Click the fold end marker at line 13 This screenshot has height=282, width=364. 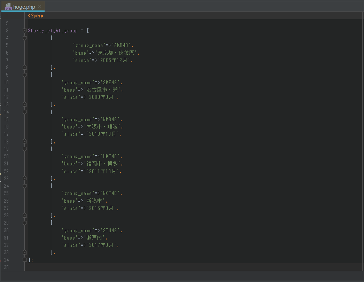click(x=24, y=104)
